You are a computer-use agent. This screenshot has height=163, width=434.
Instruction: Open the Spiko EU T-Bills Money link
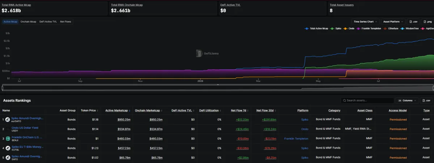coord(27,147)
